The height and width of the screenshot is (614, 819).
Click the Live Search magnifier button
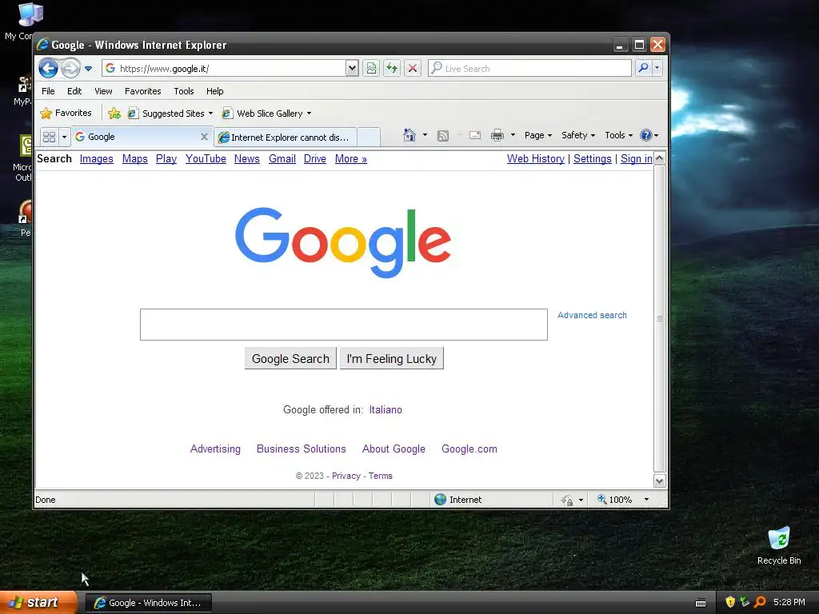[x=644, y=68]
